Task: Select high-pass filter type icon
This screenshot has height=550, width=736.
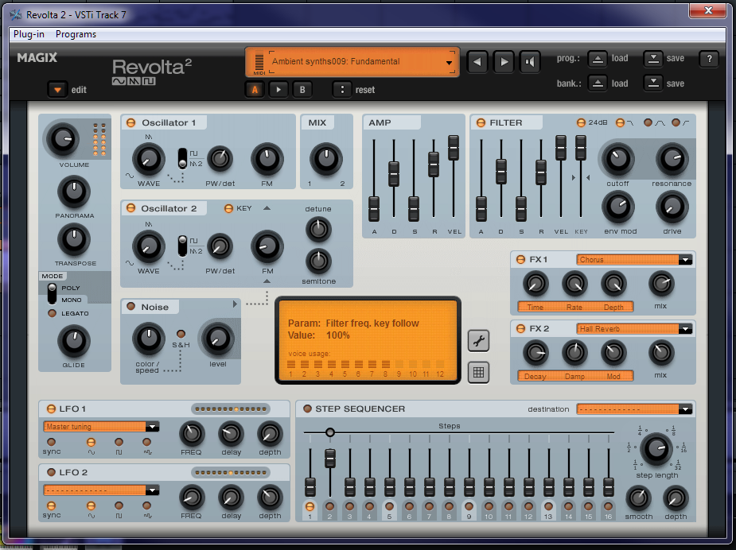Action: (676, 123)
